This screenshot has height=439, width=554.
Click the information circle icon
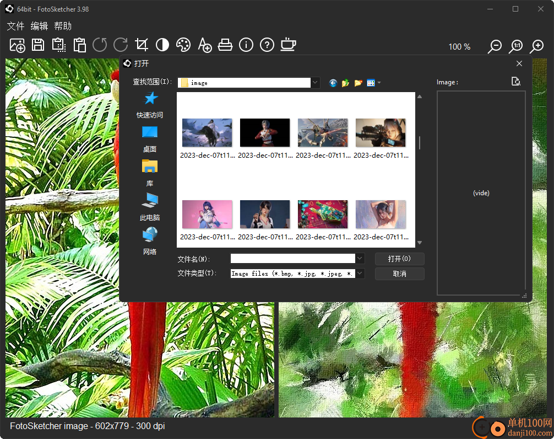pos(246,45)
